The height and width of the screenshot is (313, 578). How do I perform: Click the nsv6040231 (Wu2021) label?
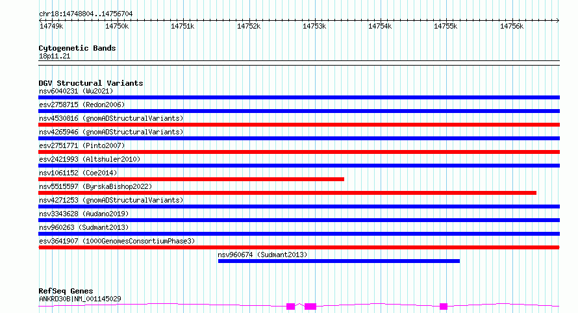coord(76,91)
